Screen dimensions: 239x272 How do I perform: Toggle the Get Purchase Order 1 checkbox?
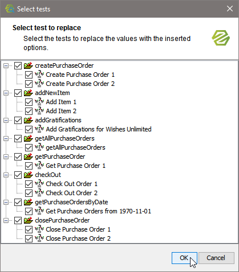pos(29,166)
